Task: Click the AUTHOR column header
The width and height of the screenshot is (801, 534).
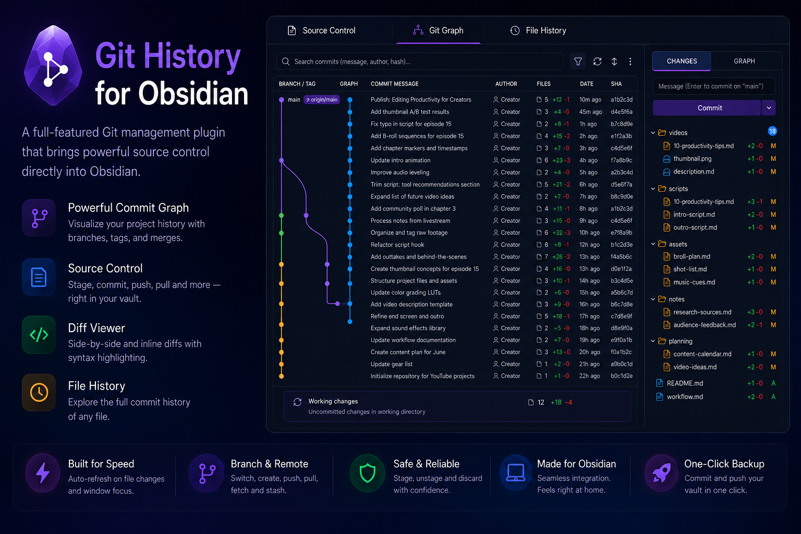Action: 506,84
